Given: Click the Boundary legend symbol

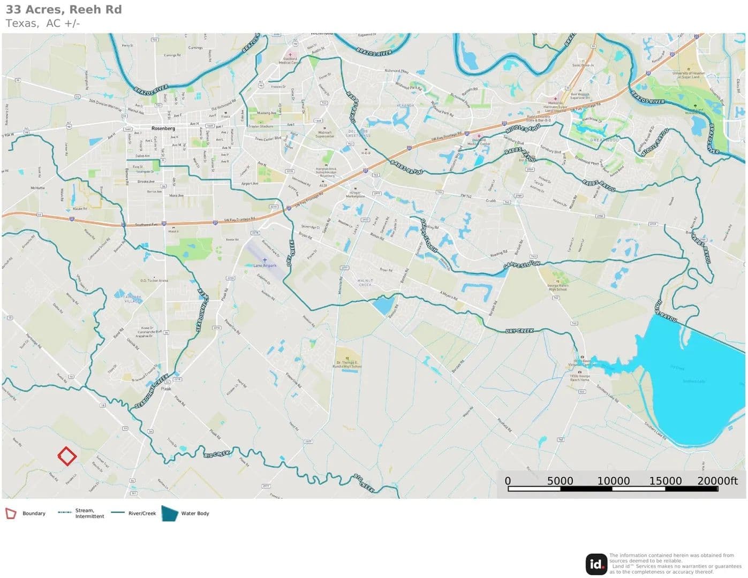Looking at the screenshot, I should (x=11, y=513).
